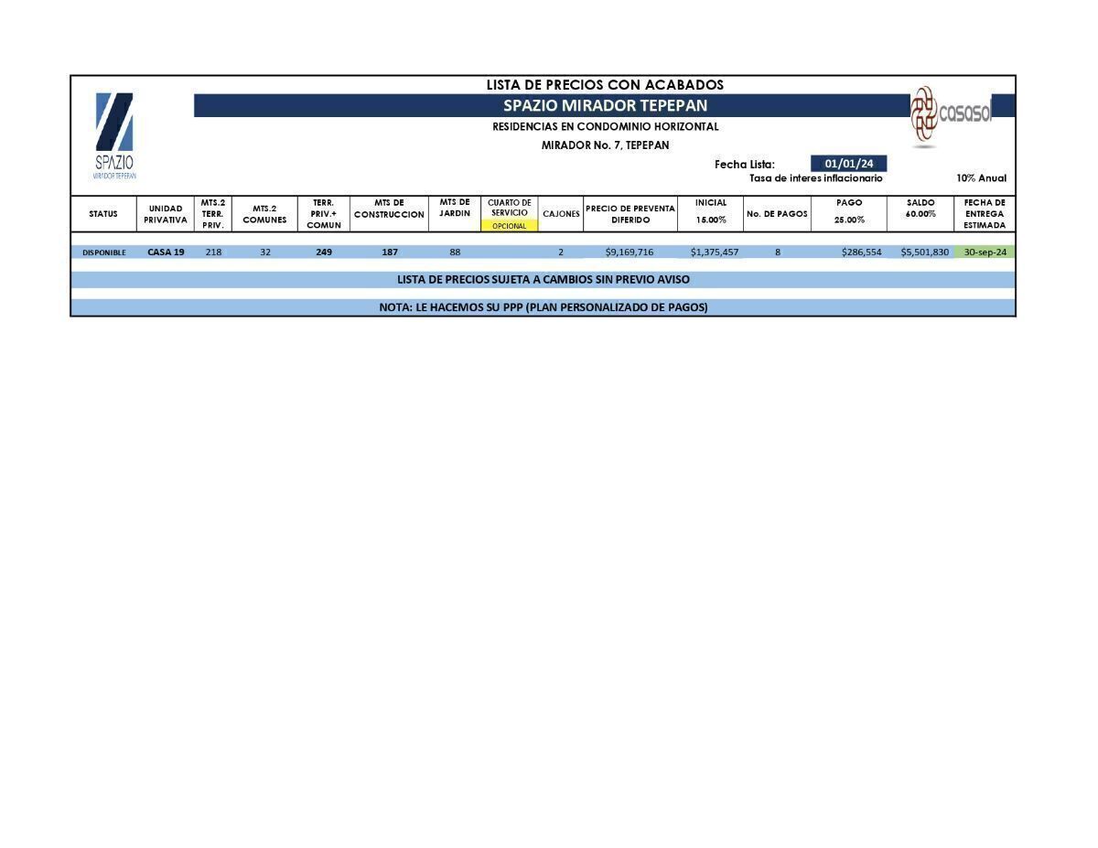Select the '10% Anual' value
The image size is (1098, 848).
click(981, 178)
